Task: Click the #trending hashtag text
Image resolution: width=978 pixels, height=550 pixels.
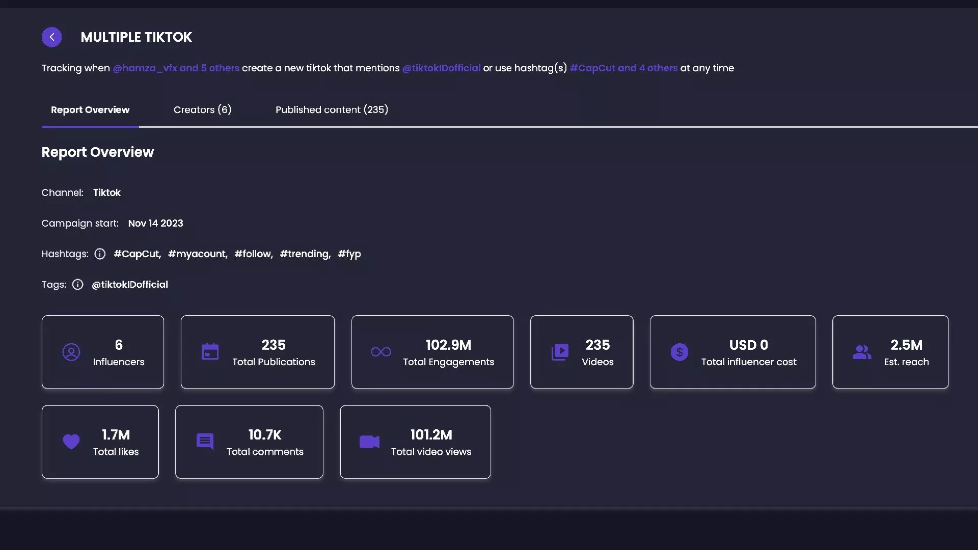Action: [x=305, y=254]
